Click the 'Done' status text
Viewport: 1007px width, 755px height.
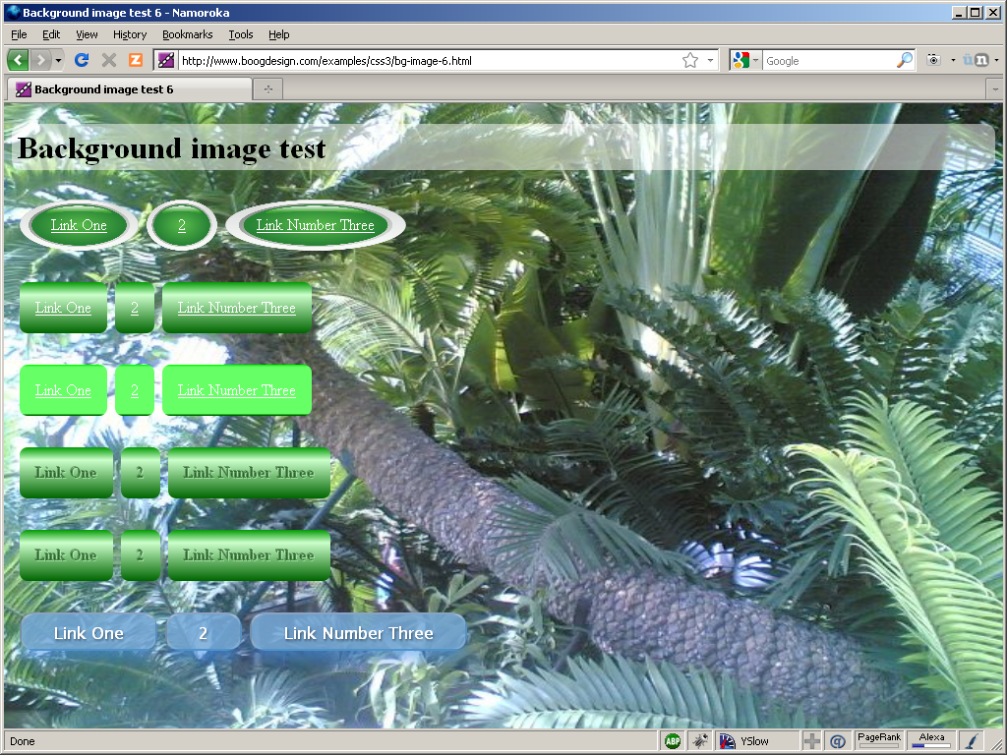(x=23, y=741)
